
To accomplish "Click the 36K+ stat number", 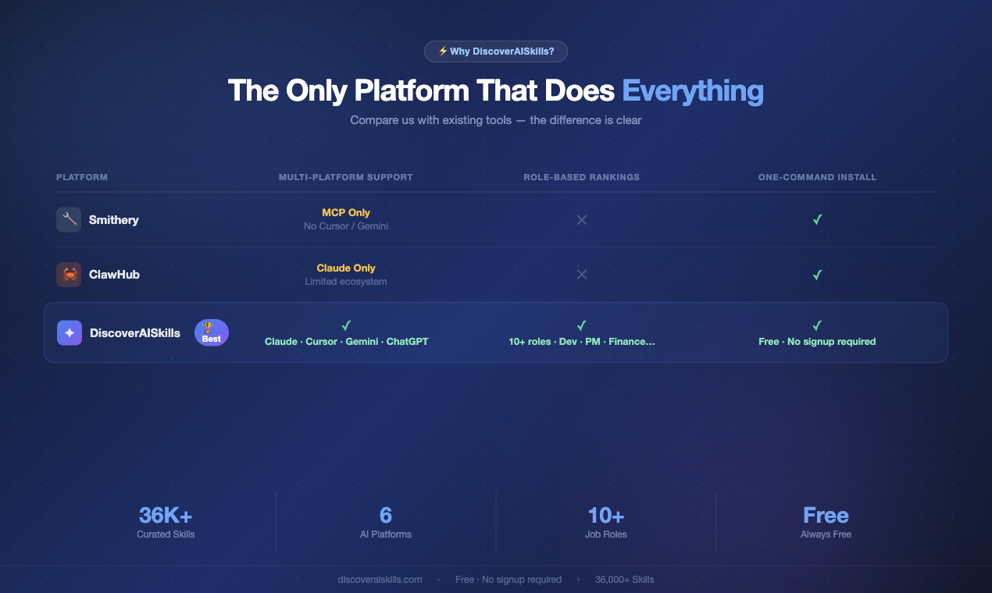I will tap(166, 515).
